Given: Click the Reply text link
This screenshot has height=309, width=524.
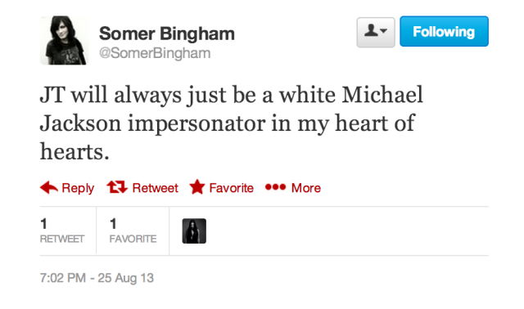Looking at the screenshot, I should pos(78,188).
